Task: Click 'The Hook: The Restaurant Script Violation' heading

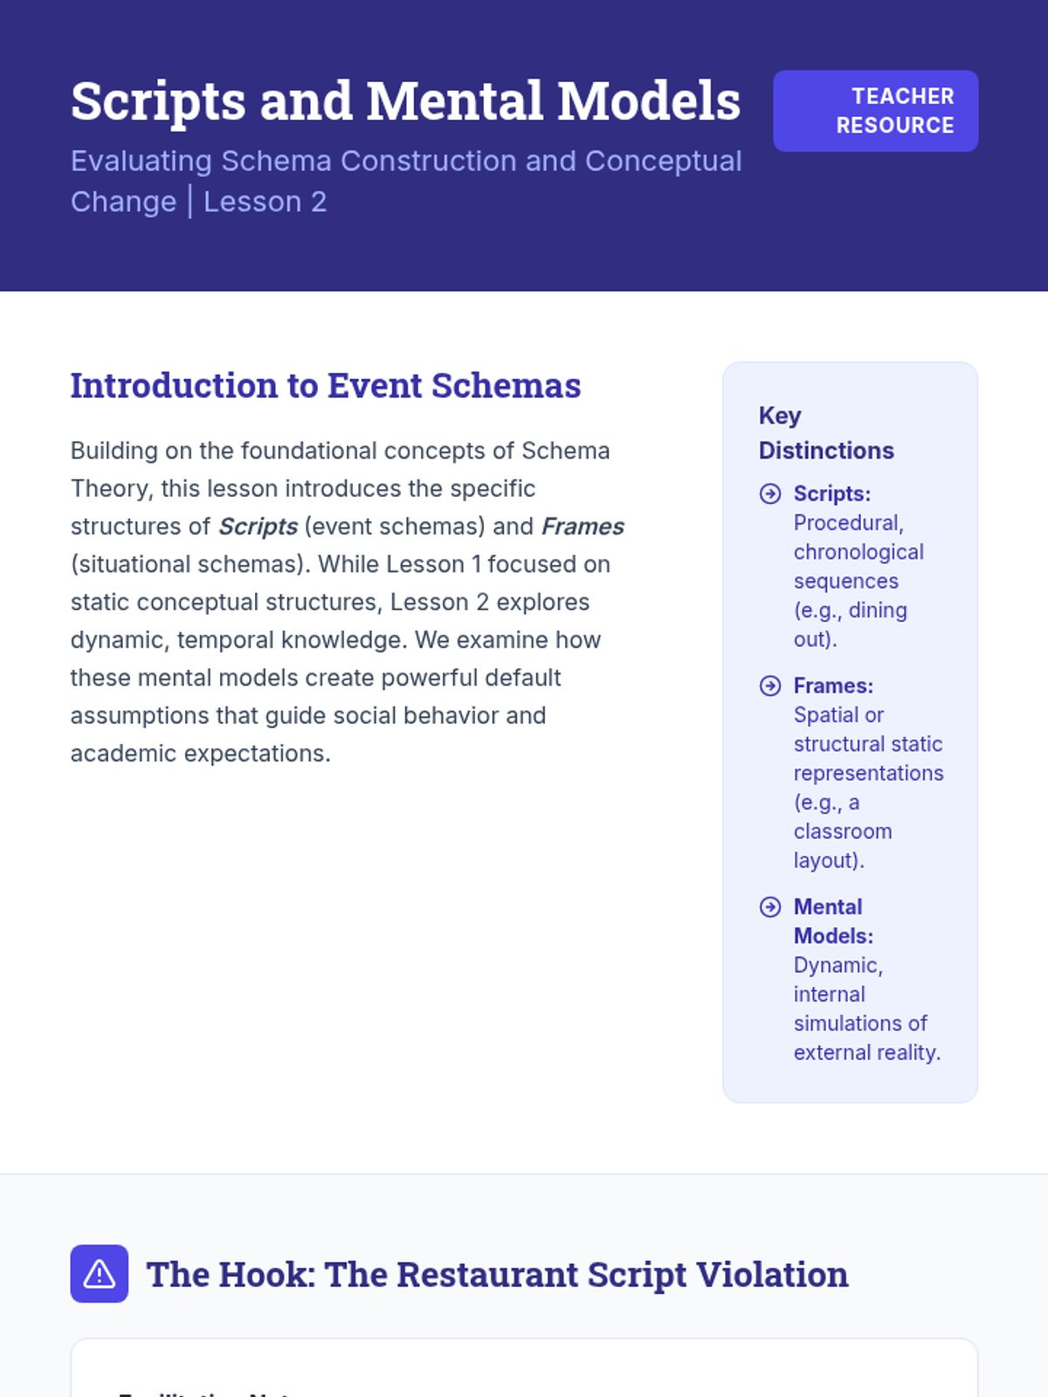Action: tap(497, 1275)
